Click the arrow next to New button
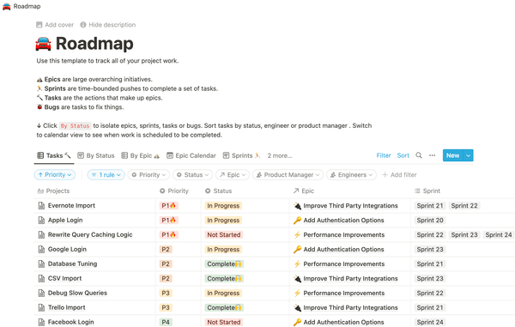The image size is (515, 327). click(469, 155)
